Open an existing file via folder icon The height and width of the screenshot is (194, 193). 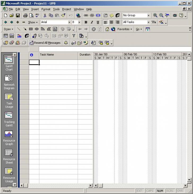[12, 15]
